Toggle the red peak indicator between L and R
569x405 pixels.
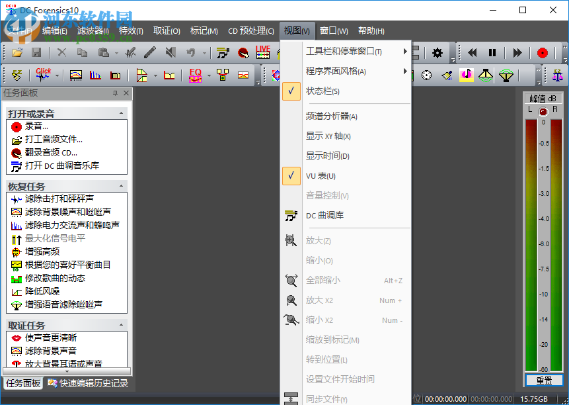click(x=543, y=112)
